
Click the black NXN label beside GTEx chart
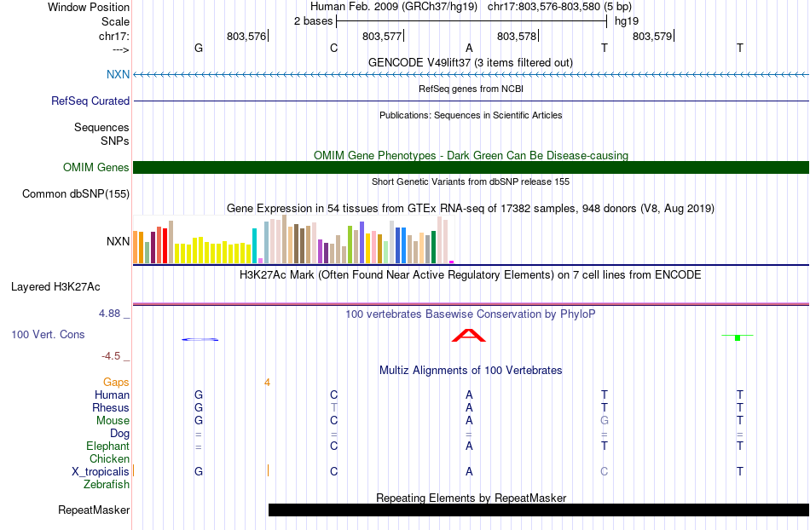pyautogui.click(x=118, y=241)
